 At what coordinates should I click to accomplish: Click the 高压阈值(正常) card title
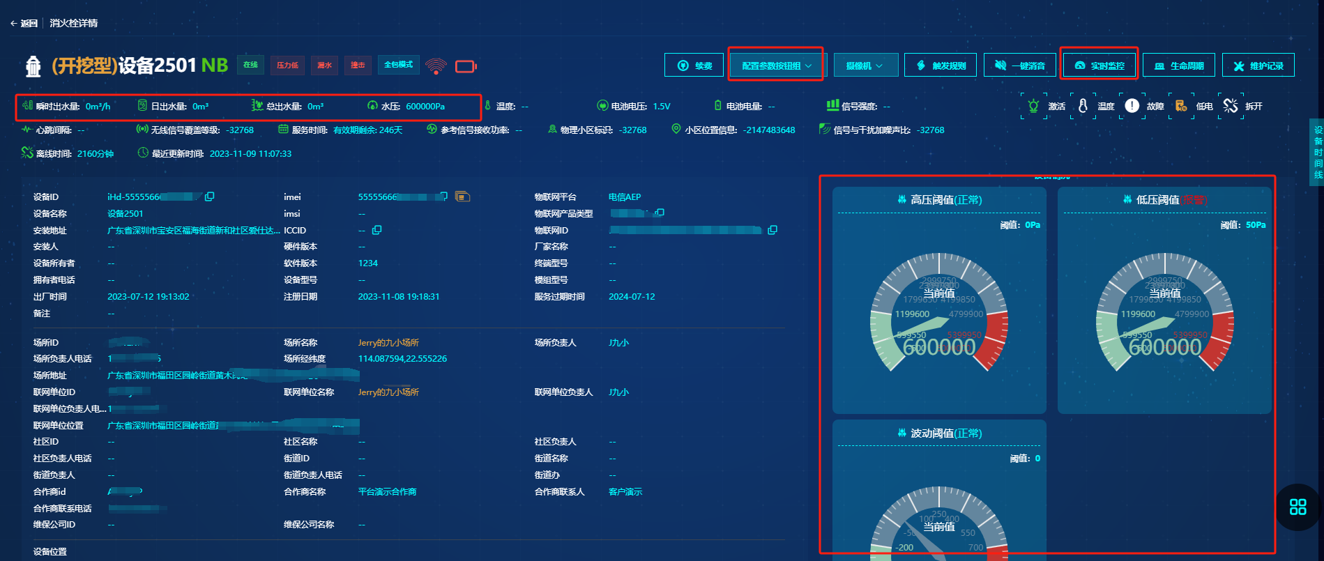[939, 200]
